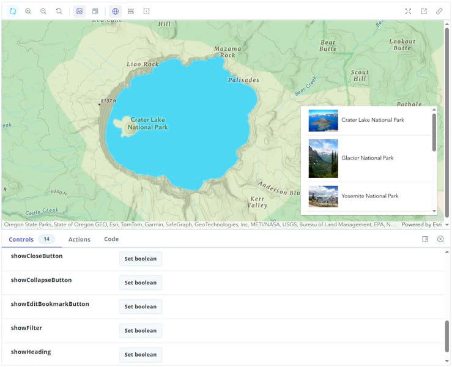Viewport: 452px width, 367px height.
Task: Reset zoom on the canvas
Action: pyautogui.click(x=59, y=11)
